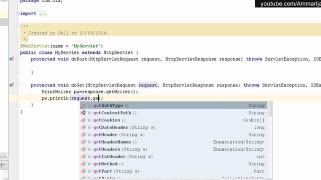Click pw.println statement text
Screen dimensions: 321x180
tap(55, 98)
